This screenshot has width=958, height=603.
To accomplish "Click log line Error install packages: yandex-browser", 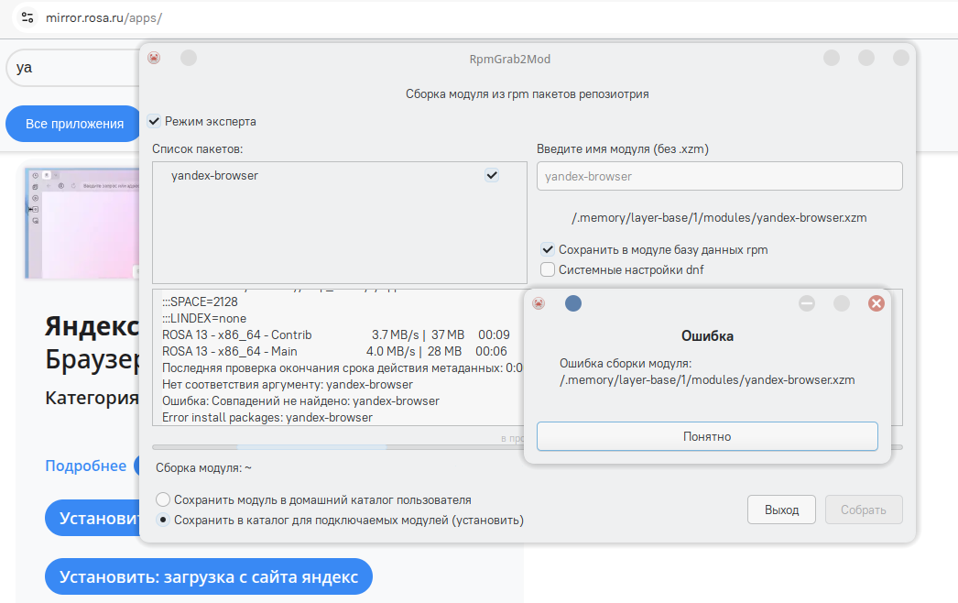I will click(267, 418).
